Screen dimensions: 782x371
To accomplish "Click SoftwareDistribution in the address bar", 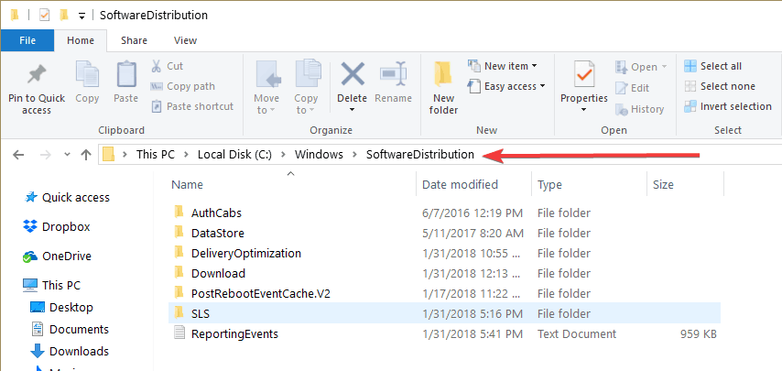I will tap(420, 155).
